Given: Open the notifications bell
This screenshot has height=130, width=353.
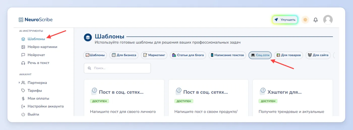Looking at the screenshot, I should coord(315,20).
